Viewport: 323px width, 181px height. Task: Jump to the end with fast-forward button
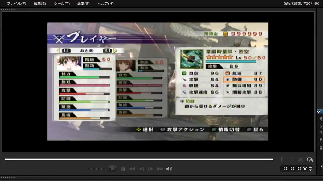pos(160,169)
